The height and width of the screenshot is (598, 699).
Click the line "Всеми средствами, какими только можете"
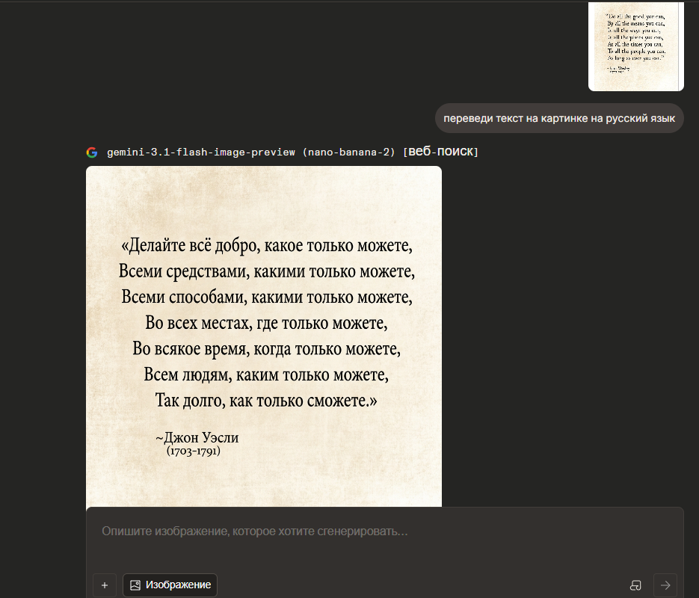pos(266,271)
